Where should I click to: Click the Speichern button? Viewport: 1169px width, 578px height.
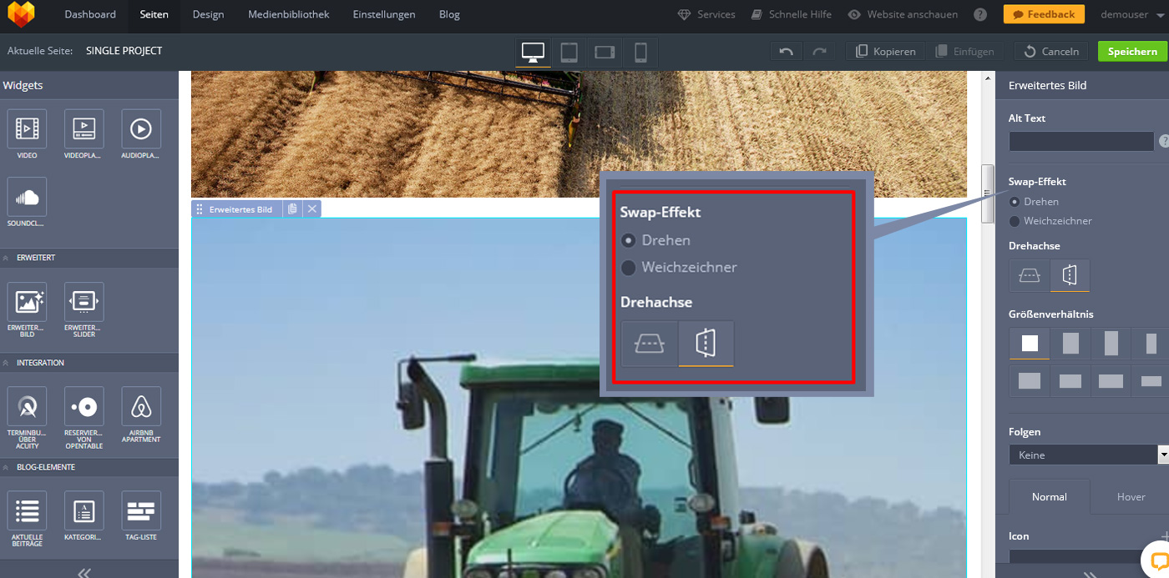[1132, 52]
